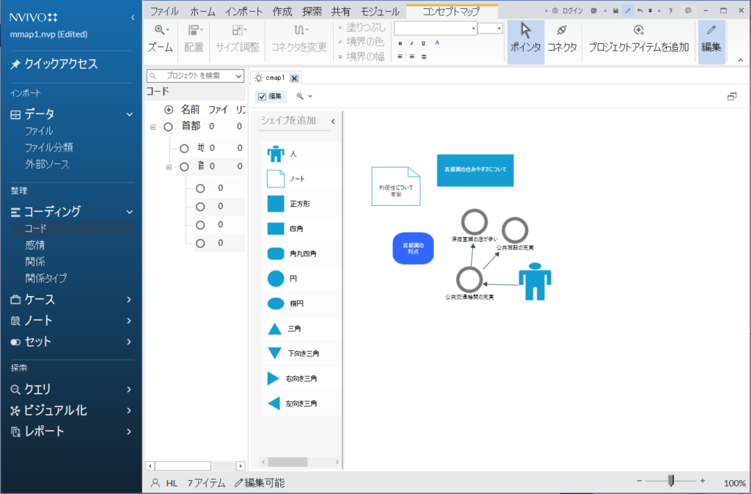This screenshot has width=751, height=494.
Task: Click the プロジェクトアイテムを追加 icon
Action: (x=639, y=30)
